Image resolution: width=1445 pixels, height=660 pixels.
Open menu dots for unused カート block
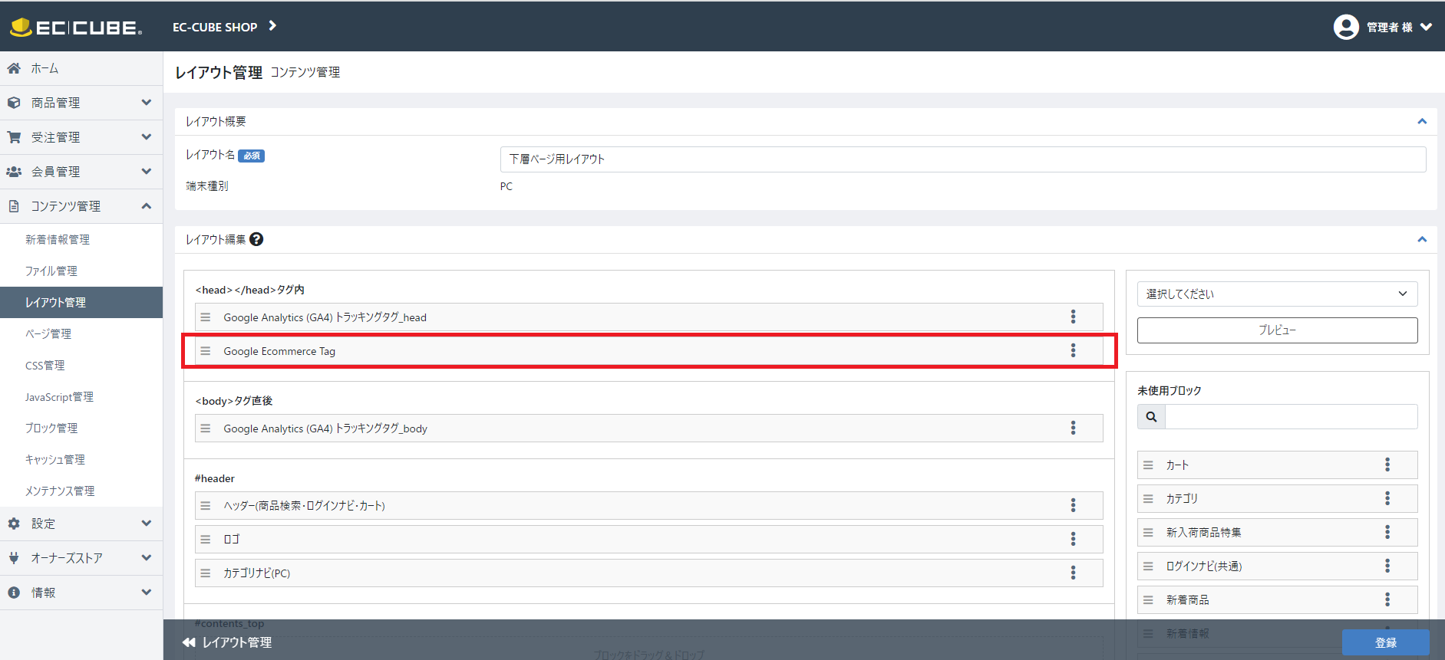pyautogui.click(x=1387, y=465)
